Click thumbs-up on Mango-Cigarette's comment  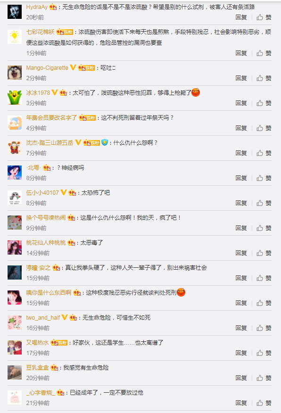tap(260, 78)
